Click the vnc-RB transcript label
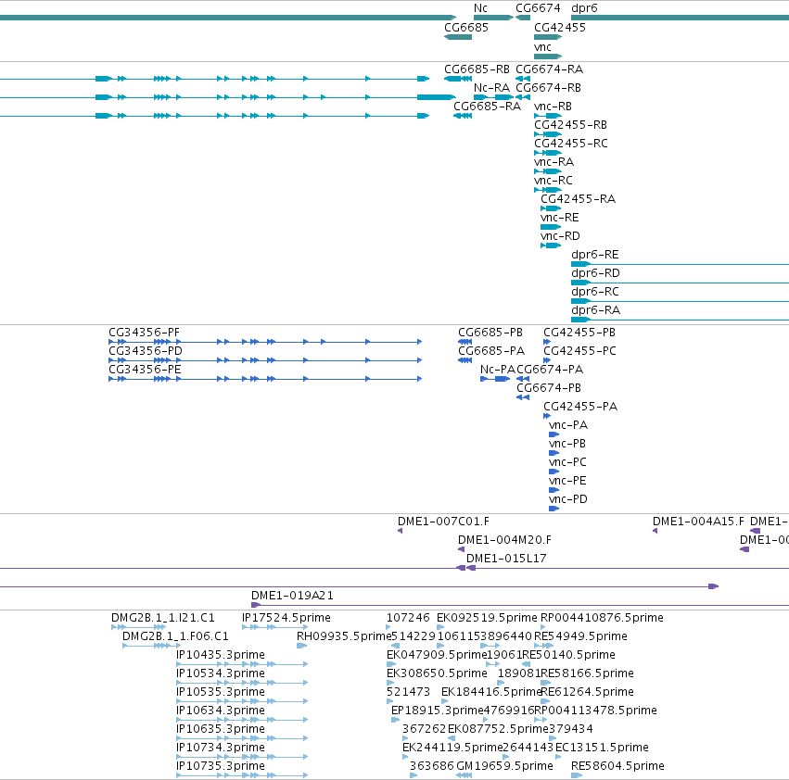The height and width of the screenshot is (780, 789). [x=553, y=107]
